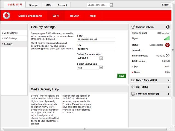Select Router in the red menu
The image size is (175, 131).
74,16
